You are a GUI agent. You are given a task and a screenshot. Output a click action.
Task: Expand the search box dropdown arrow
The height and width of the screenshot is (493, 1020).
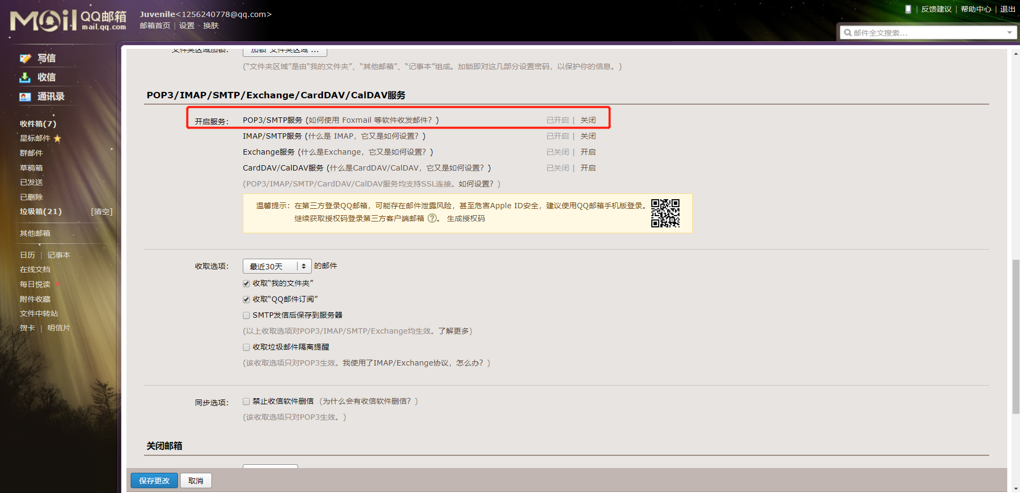(x=1009, y=32)
